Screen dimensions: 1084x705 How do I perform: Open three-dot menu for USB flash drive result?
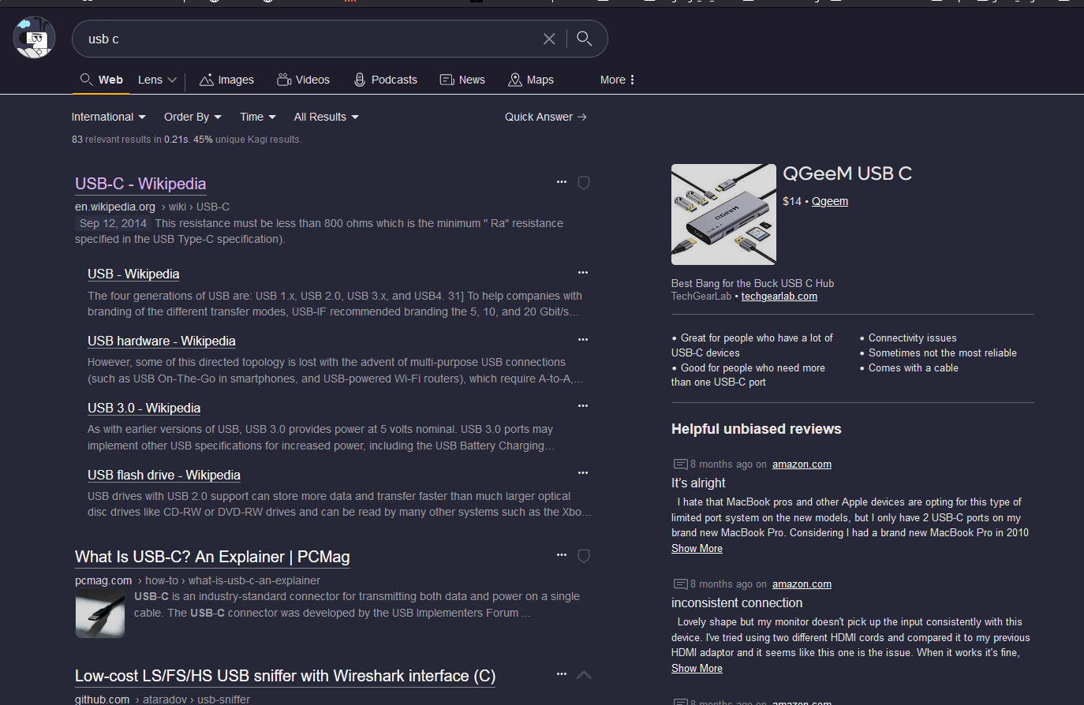pos(583,473)
